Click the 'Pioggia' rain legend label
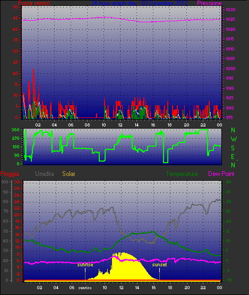The image size is (249, 295). tap(10, 174)
